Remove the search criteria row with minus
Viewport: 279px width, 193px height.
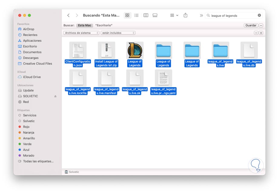click(x=256, y=33)
